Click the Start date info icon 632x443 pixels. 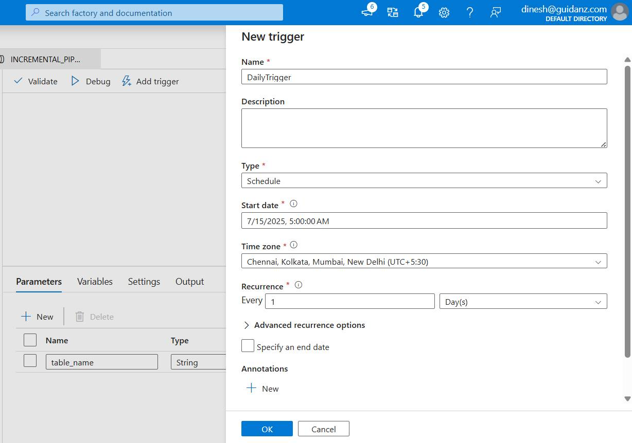[x=293, y=204]
